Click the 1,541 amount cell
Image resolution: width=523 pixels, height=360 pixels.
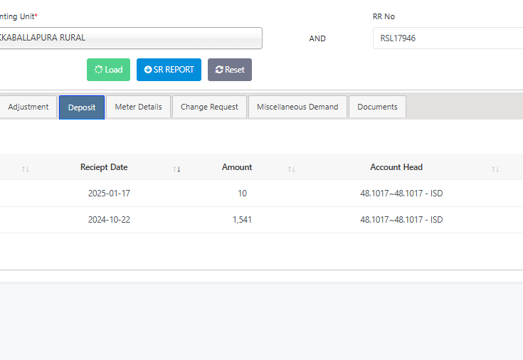242,220
